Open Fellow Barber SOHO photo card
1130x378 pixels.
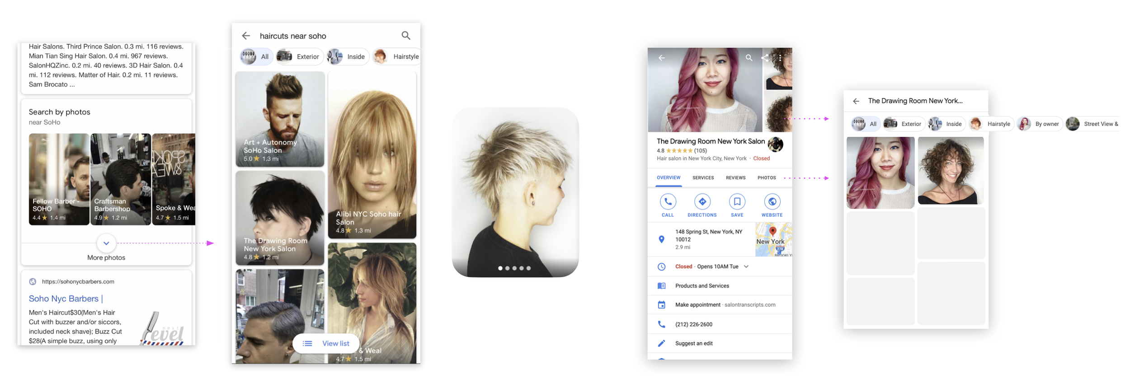pos(59,179)
